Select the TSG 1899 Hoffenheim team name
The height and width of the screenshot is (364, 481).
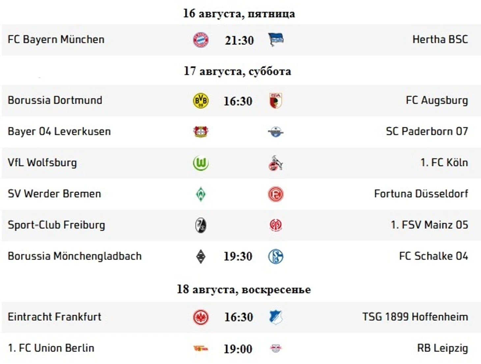[415, 317]
